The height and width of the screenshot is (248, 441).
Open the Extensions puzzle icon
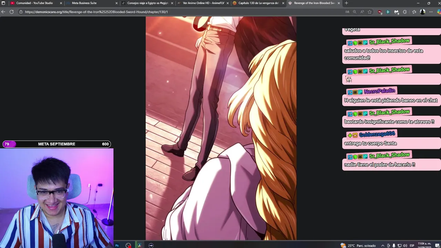point(405,12)
